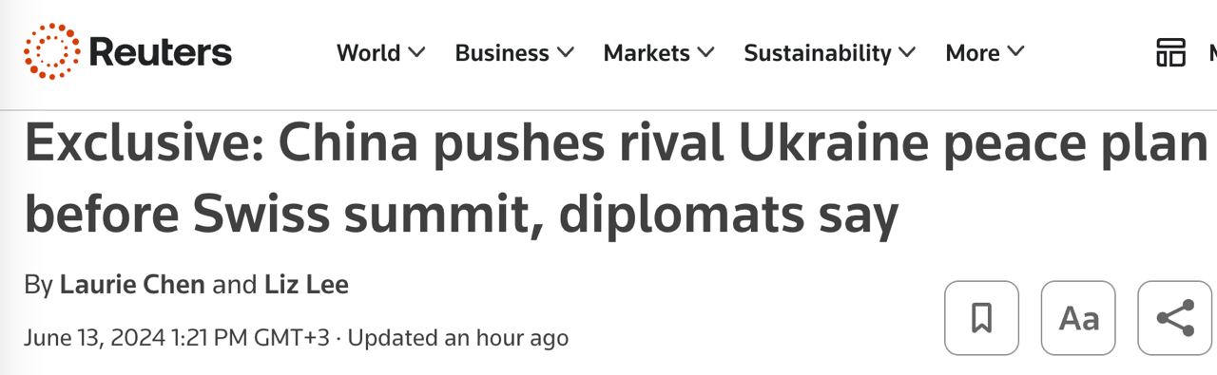Select the Markets menu label

point(647,53)
